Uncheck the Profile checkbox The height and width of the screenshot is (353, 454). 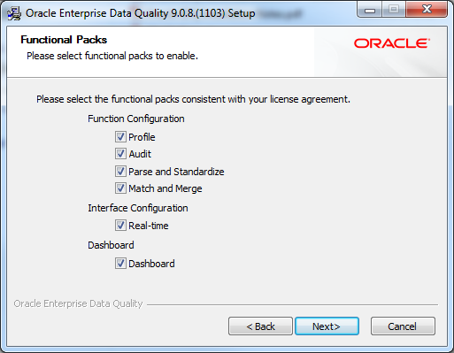(120, 137)
